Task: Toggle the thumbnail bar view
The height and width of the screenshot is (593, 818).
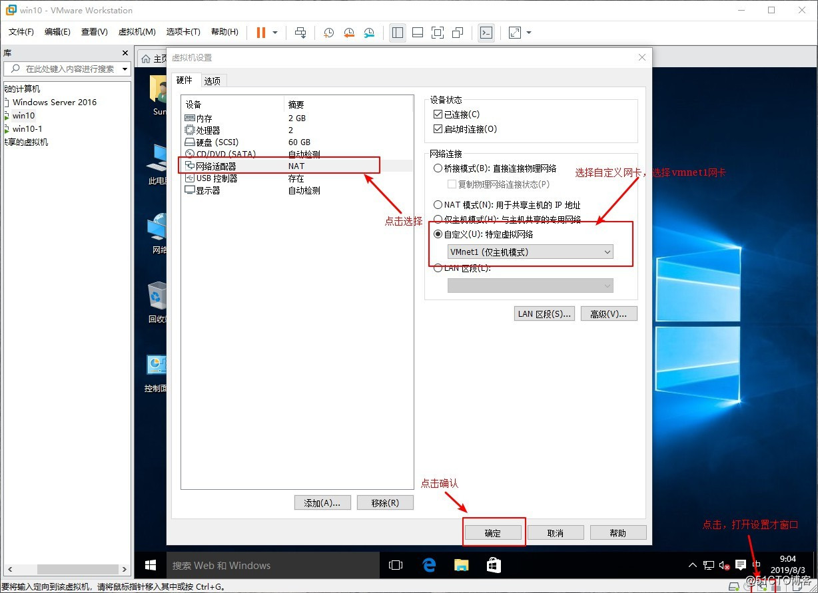Action: tap(418, 33)
